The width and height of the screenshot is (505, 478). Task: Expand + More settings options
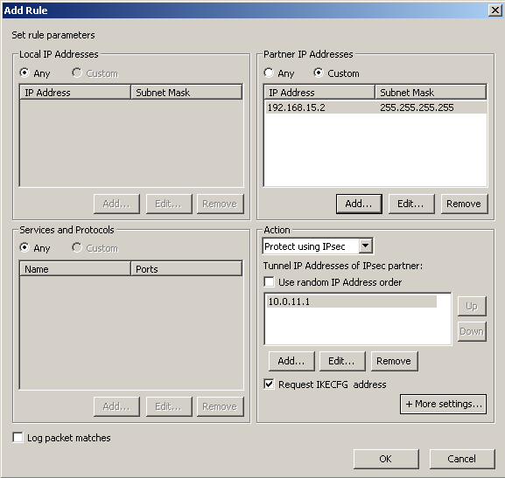[443, 404]
